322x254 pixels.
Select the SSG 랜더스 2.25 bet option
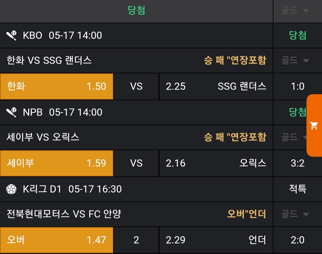point(216,86)
